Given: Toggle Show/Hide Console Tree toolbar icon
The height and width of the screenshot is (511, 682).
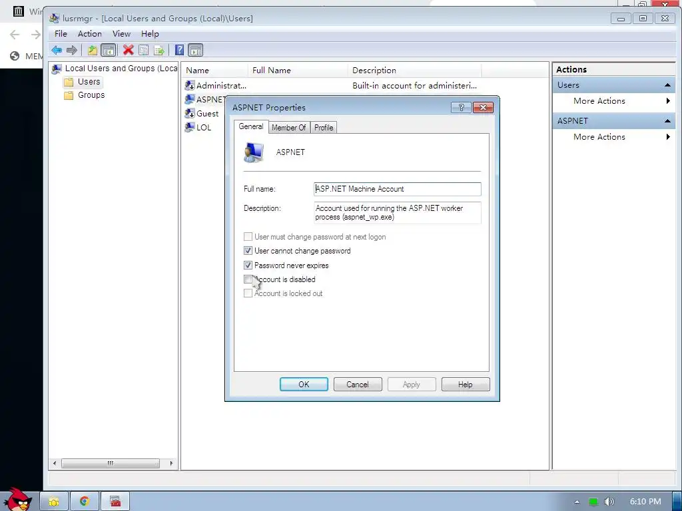Looking at the screenshot, I should [x=109, y=50].
